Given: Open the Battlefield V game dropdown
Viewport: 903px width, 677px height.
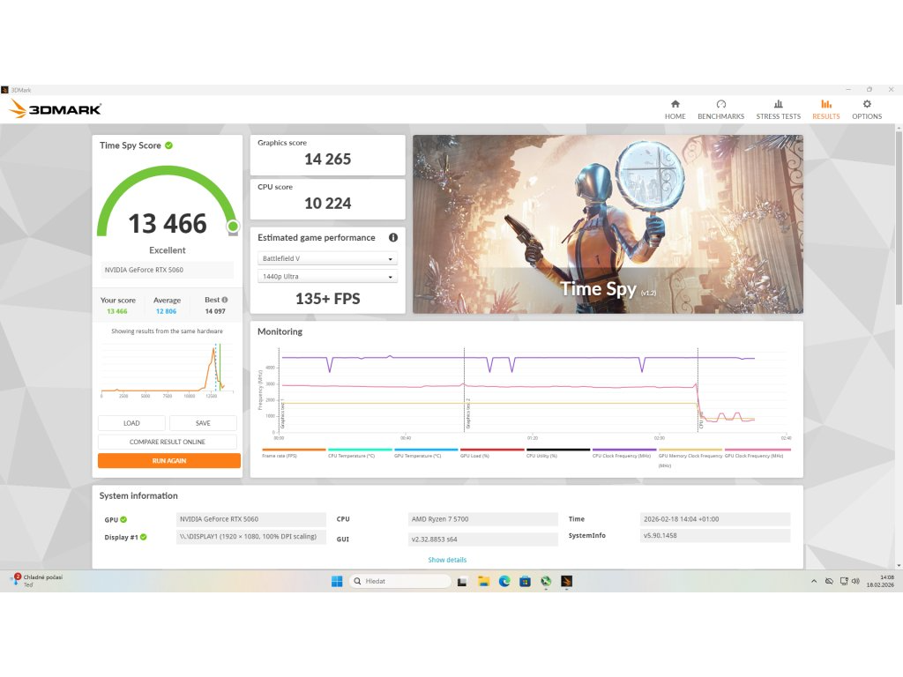Looking at the screenshot, I should pyautogui.click(x=327, y=258).
